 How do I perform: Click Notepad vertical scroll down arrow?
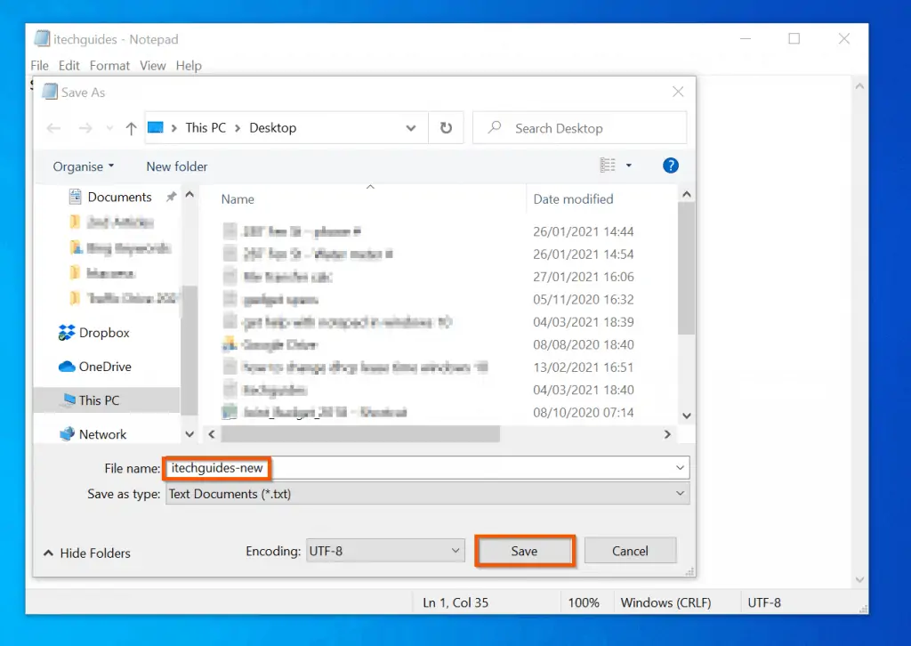pyautogui.click(x=860, y=580)
